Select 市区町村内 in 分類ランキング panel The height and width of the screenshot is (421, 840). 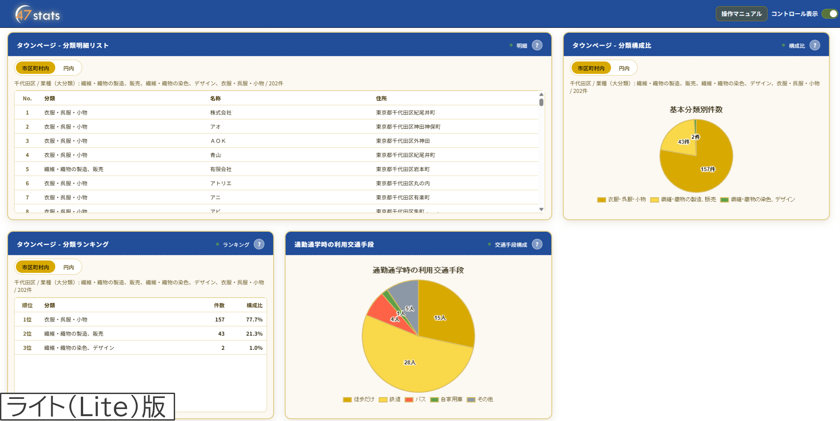35,267
